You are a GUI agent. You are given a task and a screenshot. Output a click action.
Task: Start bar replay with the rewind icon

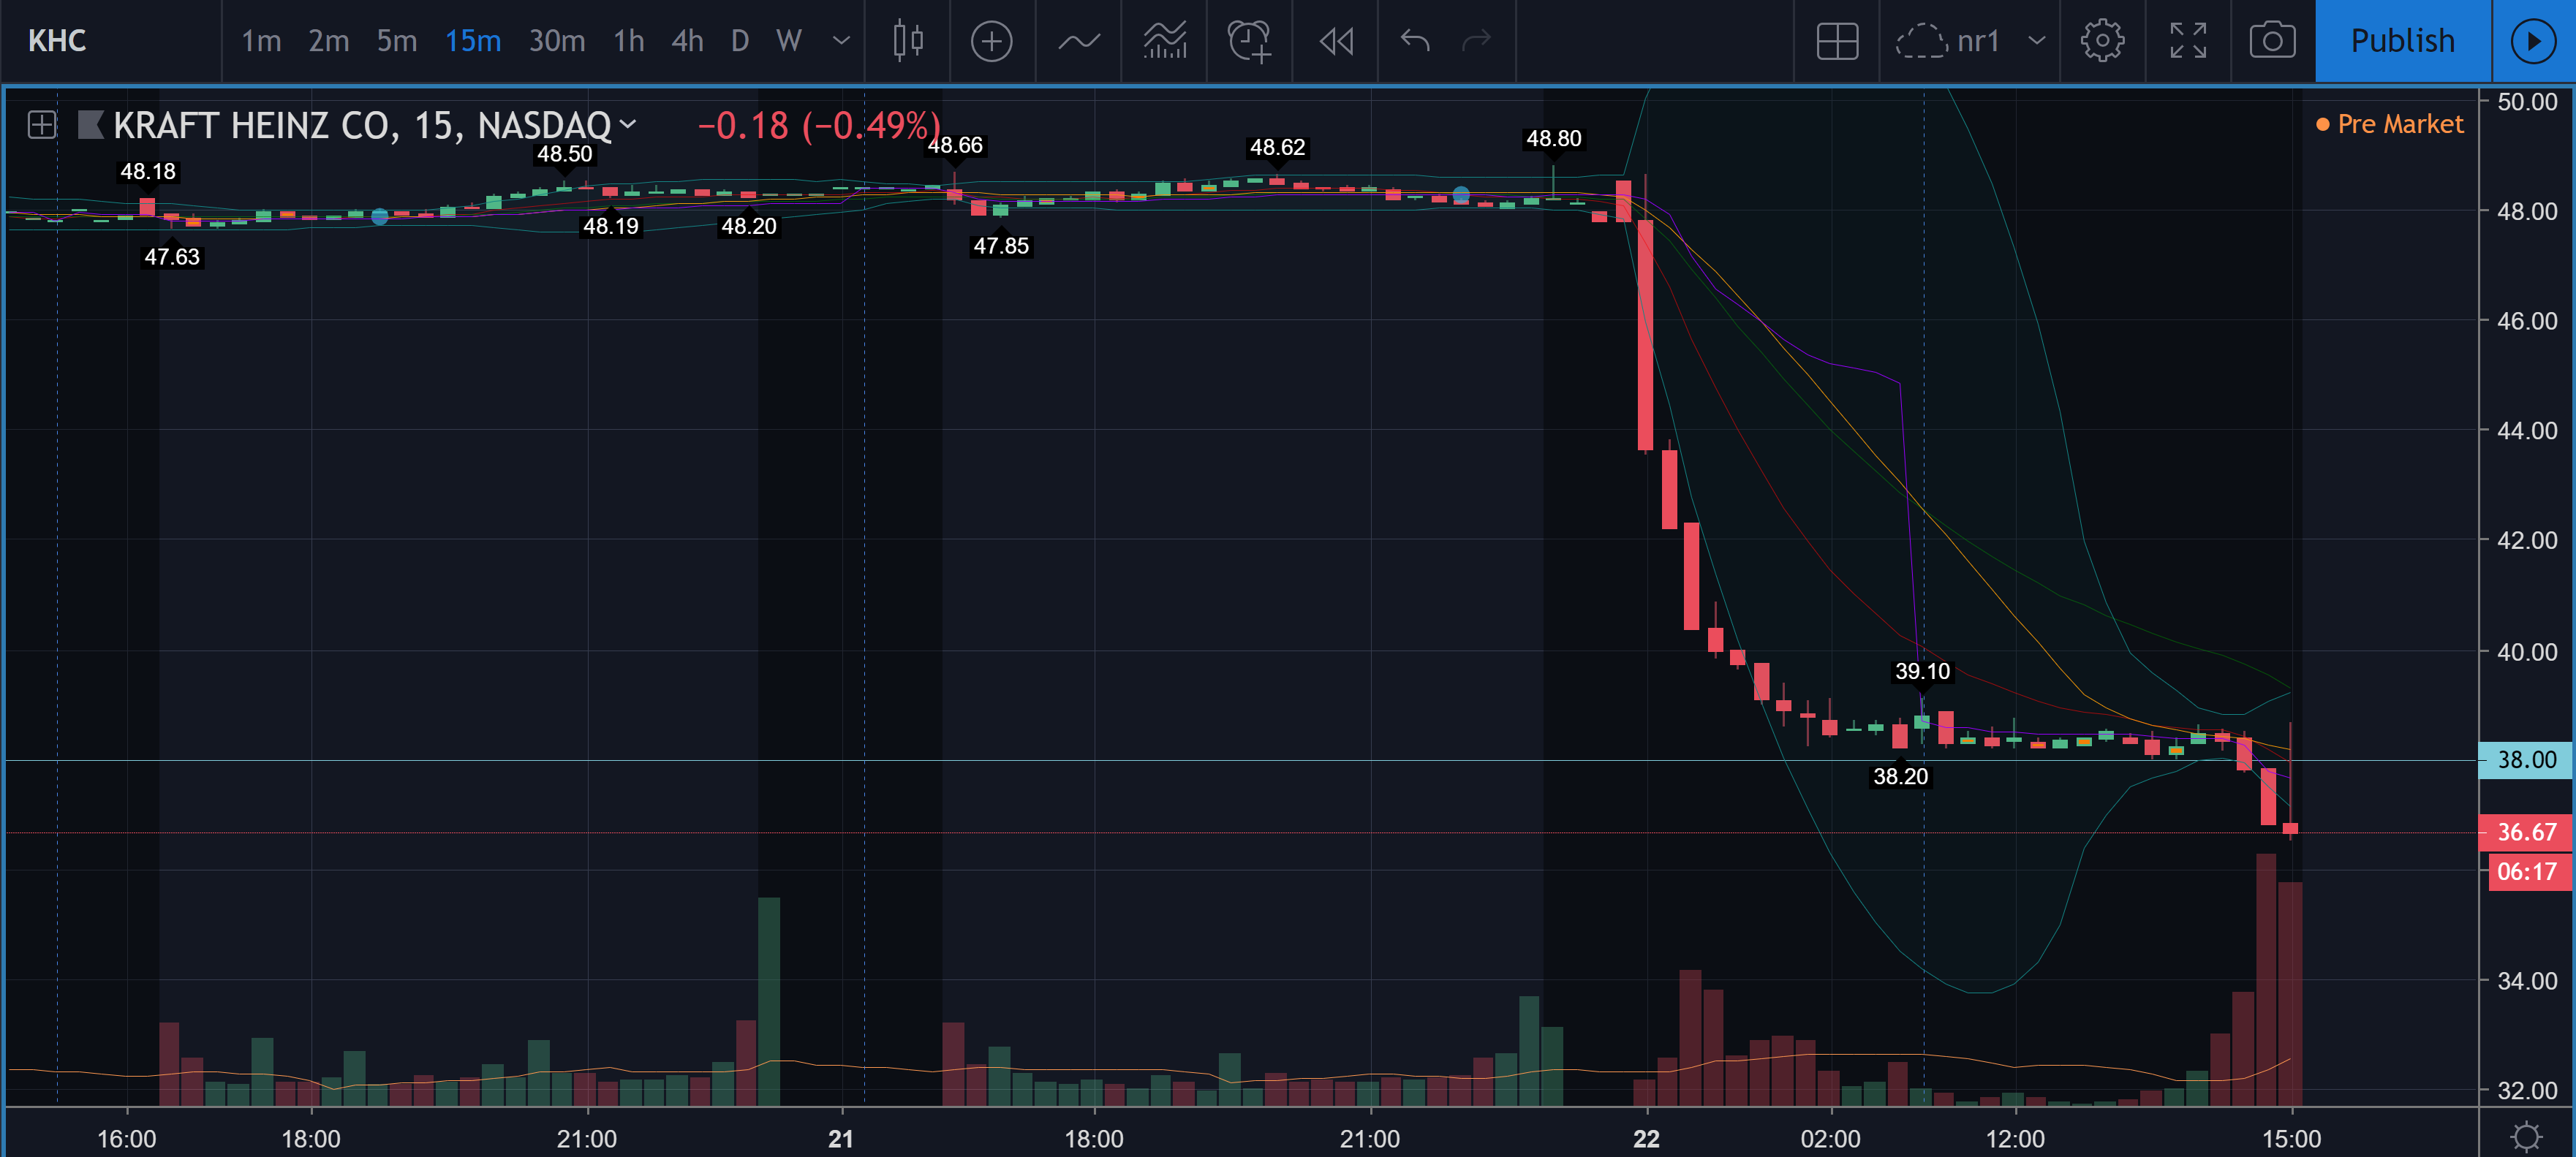[x=1335, y=41]
